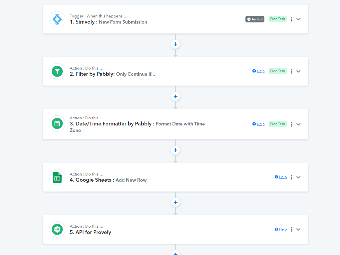Expand the Filter by Pabbly step
This screenshot has width=340, height=255.
point(298,71)
